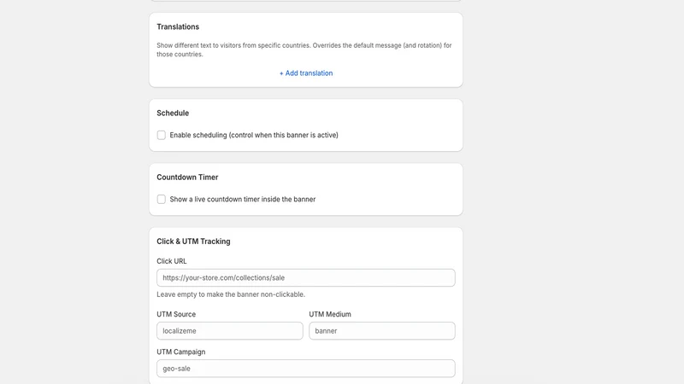The height and width of the screenshot is (384, 684).
Task: Click the 'UTM Source' field label
Action: (176, 314)
